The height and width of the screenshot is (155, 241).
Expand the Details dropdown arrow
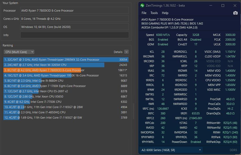126,52
